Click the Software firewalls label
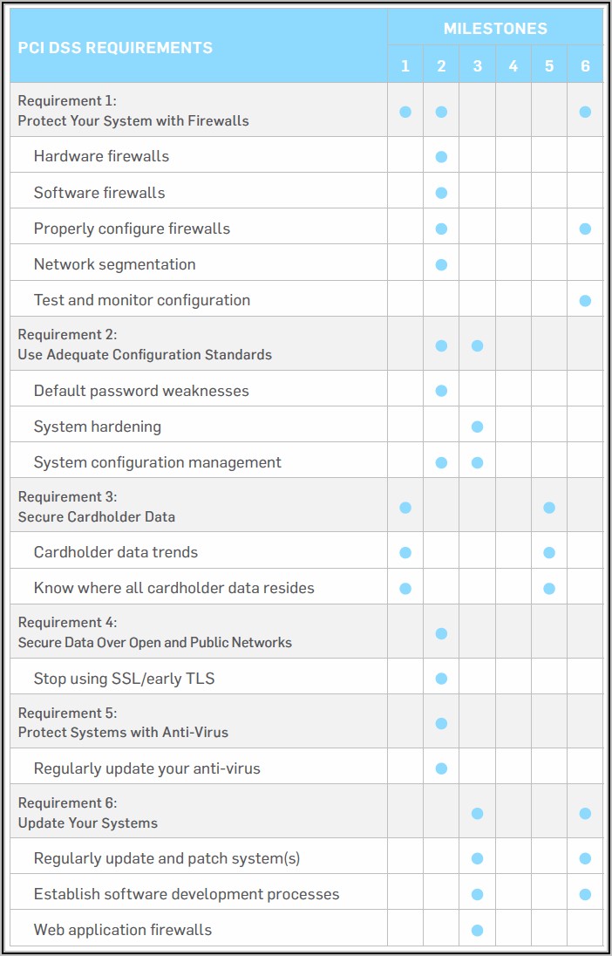 pos(99,193)
